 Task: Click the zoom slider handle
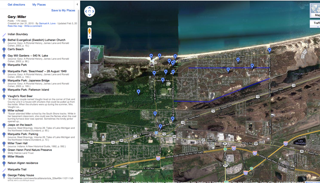tap(89, 50)
